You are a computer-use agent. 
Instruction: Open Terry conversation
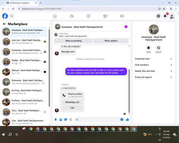(24, 112)
